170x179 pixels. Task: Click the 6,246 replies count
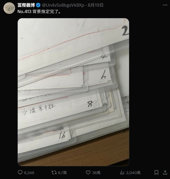[29, 173]
